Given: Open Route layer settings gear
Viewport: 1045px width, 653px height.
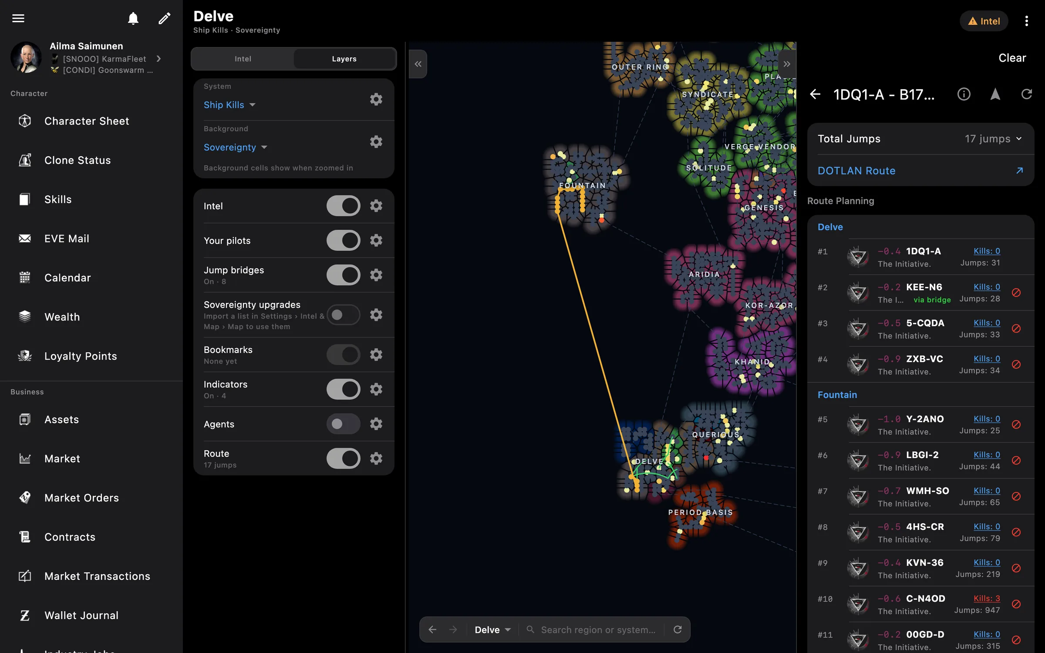Looking at the screenshot, I should tap(376, 458).
